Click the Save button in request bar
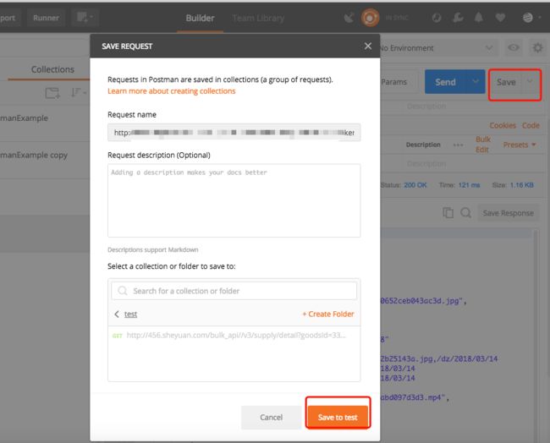This screenshot has width=550, height=443. pos(506,82)
